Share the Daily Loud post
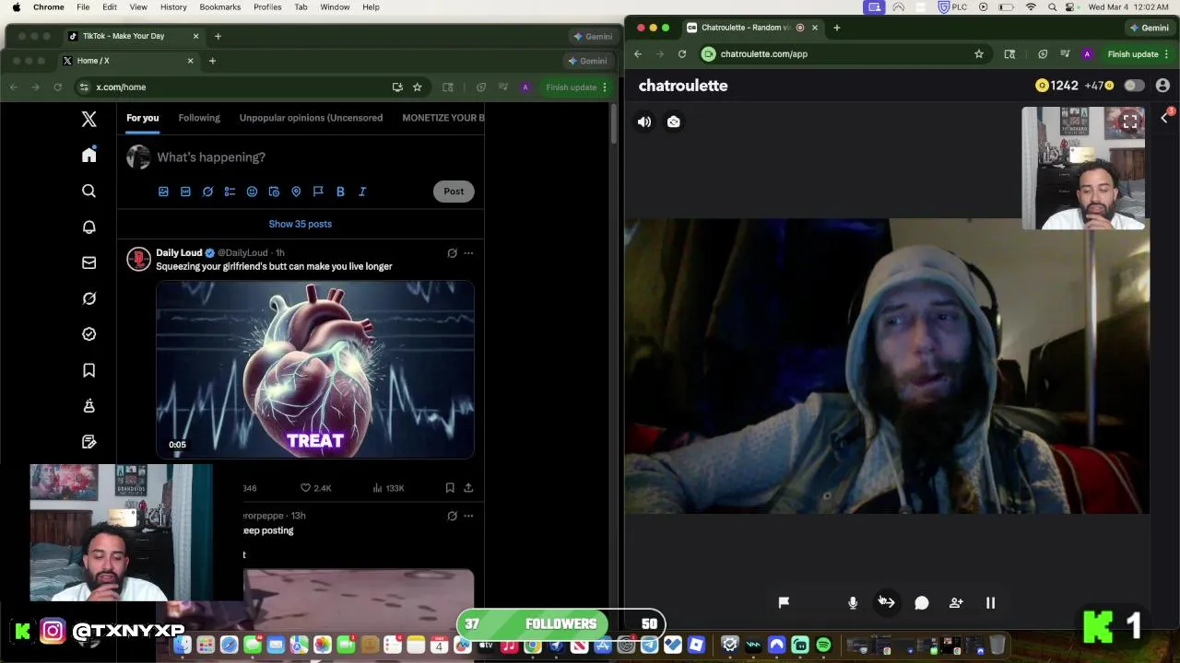 [x=468, y=488]
